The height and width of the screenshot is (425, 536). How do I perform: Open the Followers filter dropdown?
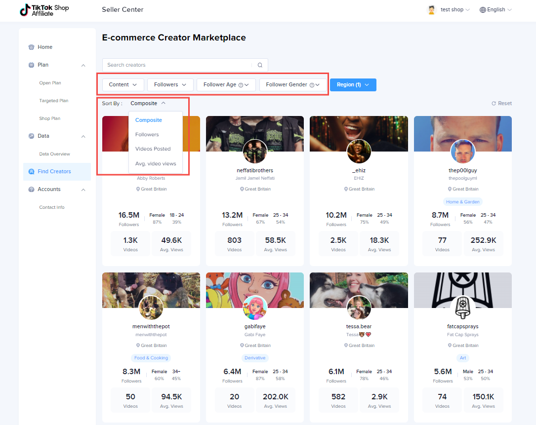tap(170, 85)
